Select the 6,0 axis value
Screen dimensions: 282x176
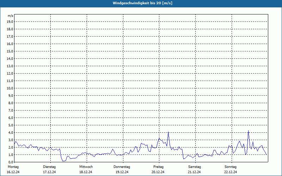(11, 118)
